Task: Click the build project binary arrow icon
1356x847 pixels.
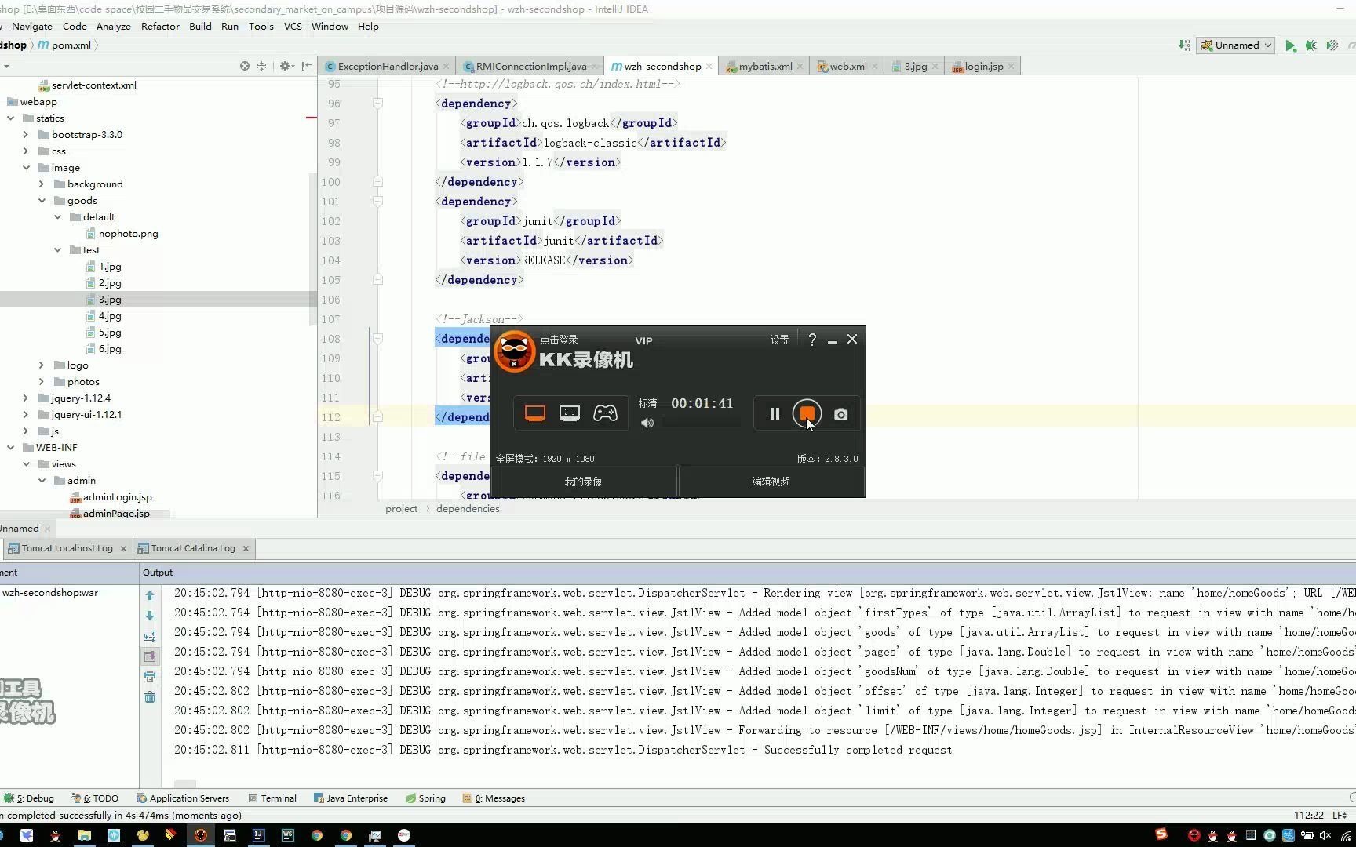Action: click(x=1184, y=45)
